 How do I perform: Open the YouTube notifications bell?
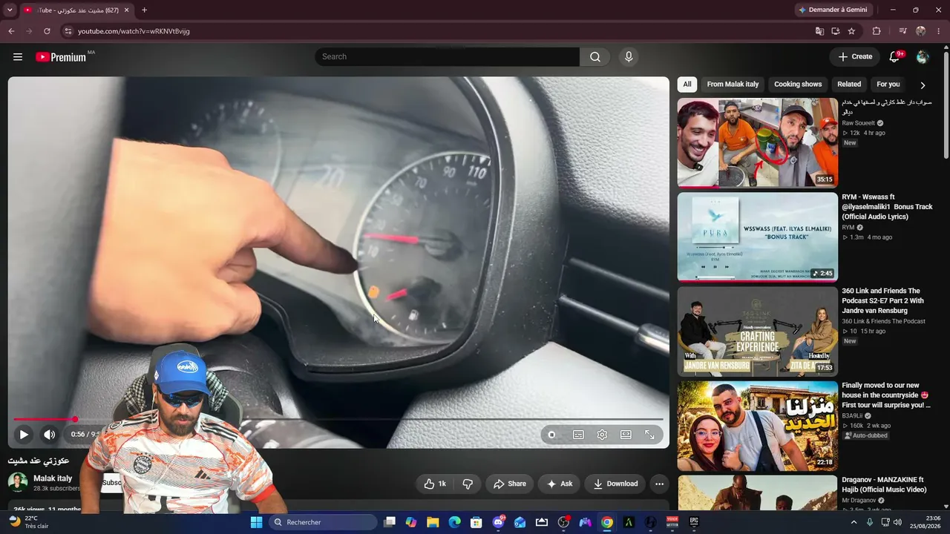point(895,57)
